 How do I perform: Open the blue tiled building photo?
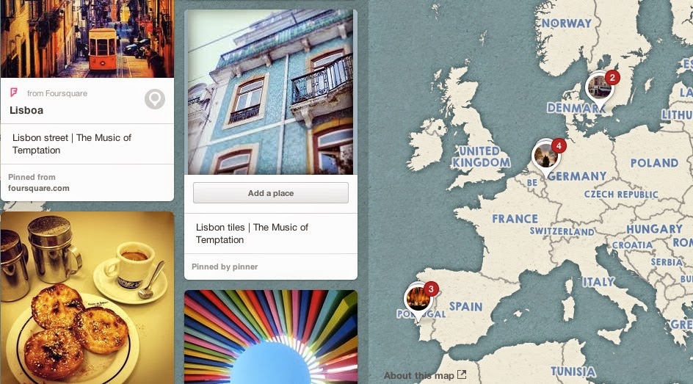(270, 92)
